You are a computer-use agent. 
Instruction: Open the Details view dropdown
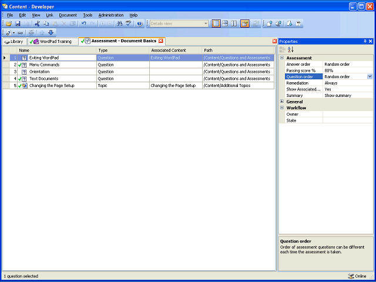coord(206,23)
